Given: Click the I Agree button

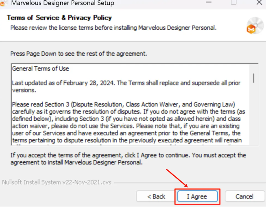Looking at the screenshot, I should [197, 196].
